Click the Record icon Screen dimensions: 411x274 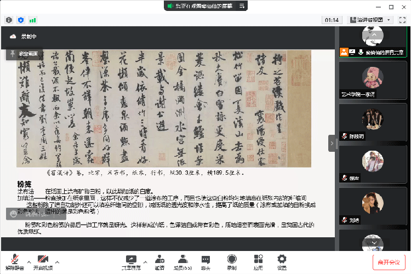tap(232, 261)
